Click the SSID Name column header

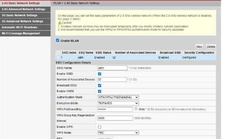pos(86,53)
